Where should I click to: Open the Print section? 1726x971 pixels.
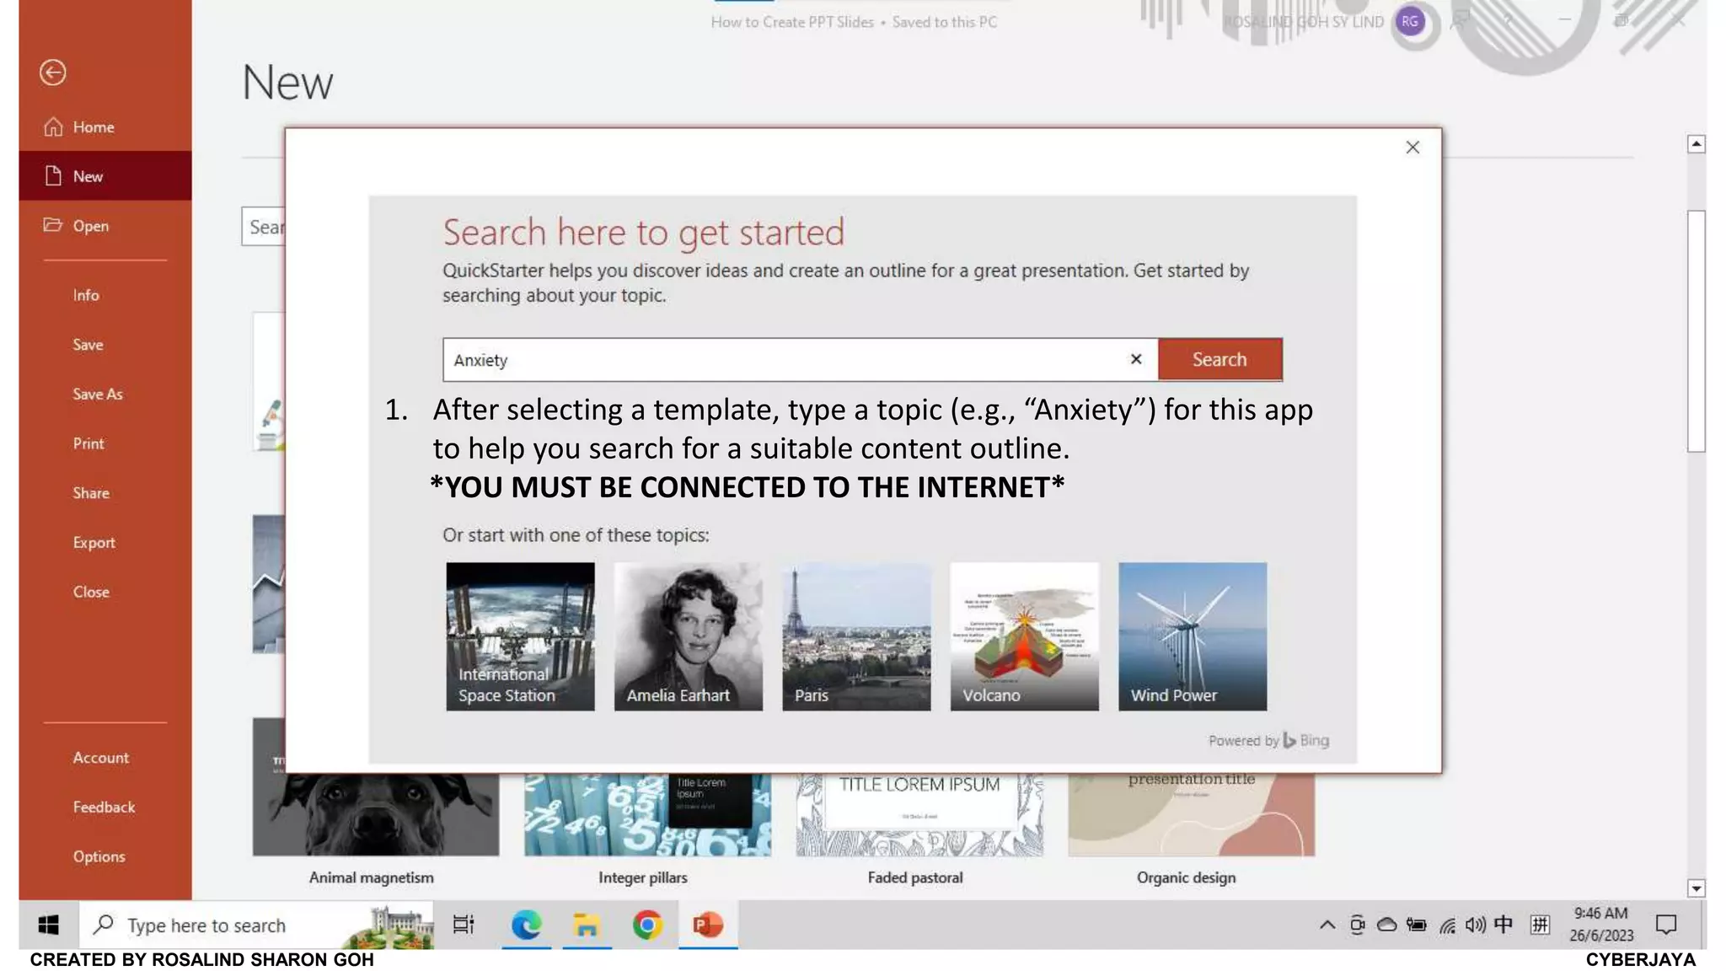pyautogui.click(x=88, y=443)
